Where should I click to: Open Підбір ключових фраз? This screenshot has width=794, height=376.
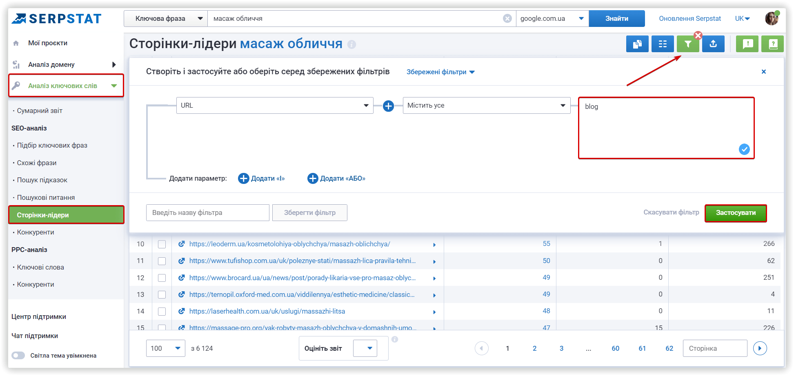52,145
